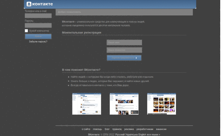
Task: Click the Добро пожаловать heading bar
Action: [124, 12]
